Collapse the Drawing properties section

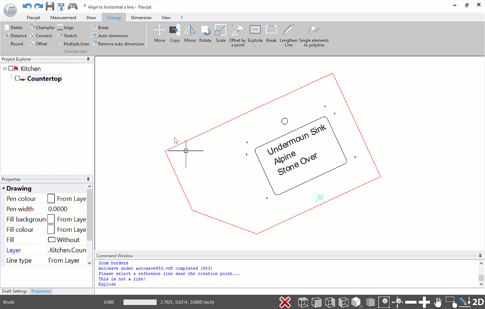tap(3, 188)
